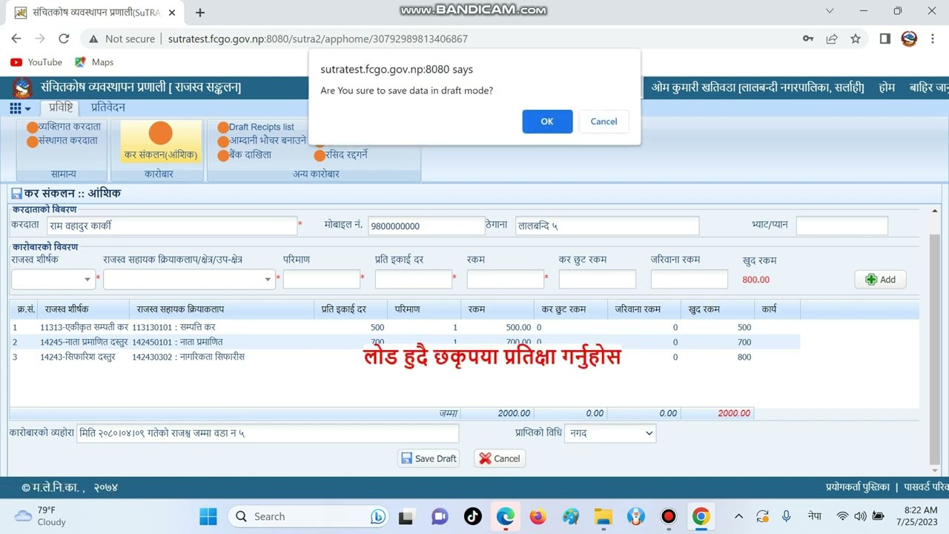
Task: Click the होम link in header
Action: pos(887,88)
